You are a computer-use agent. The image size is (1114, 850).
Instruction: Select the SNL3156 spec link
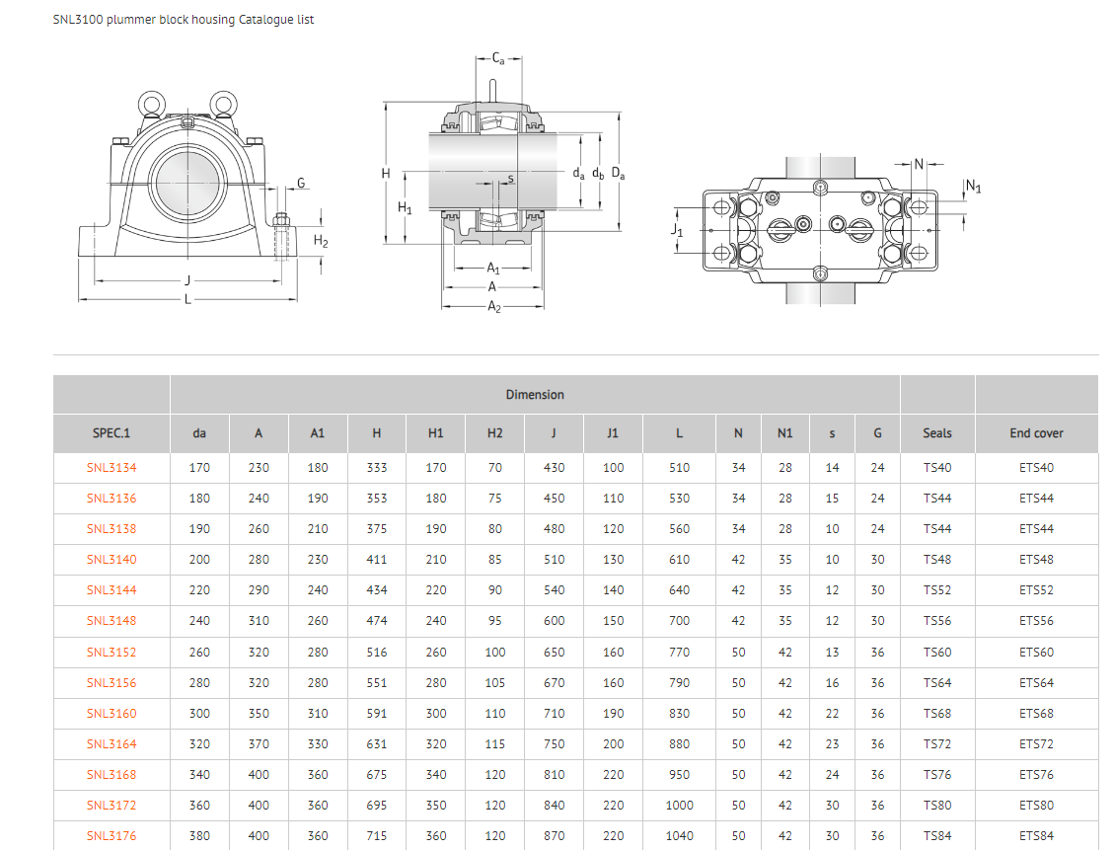(x=111, y=683)
